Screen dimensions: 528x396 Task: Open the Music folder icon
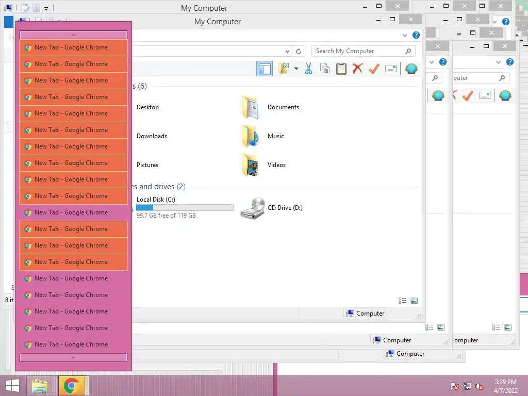250,136
